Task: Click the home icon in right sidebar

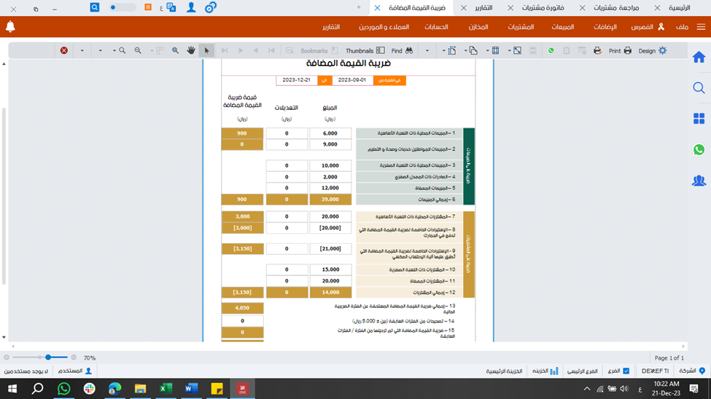Action: coord(699,58)
